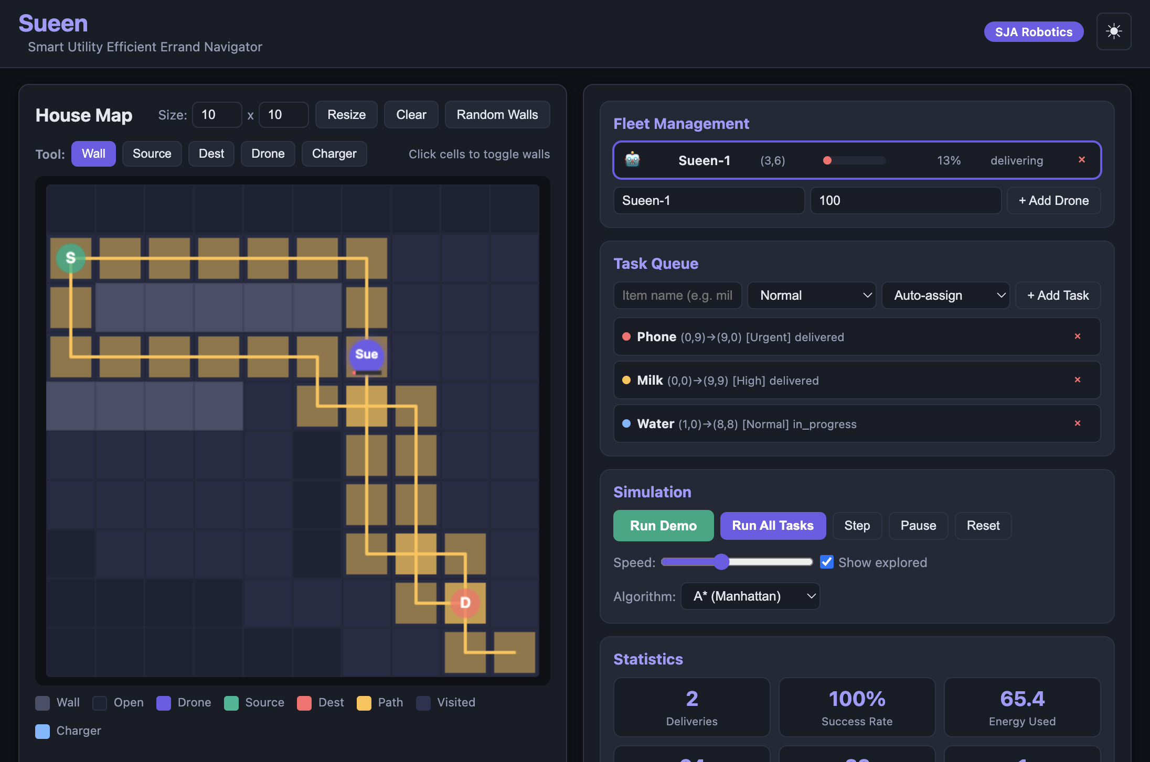Focus the drone name input field
The width and height of the screenshot is (1150, 762).
click(x=709, y=201)
